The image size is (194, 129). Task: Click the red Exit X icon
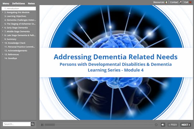point(190,2)
